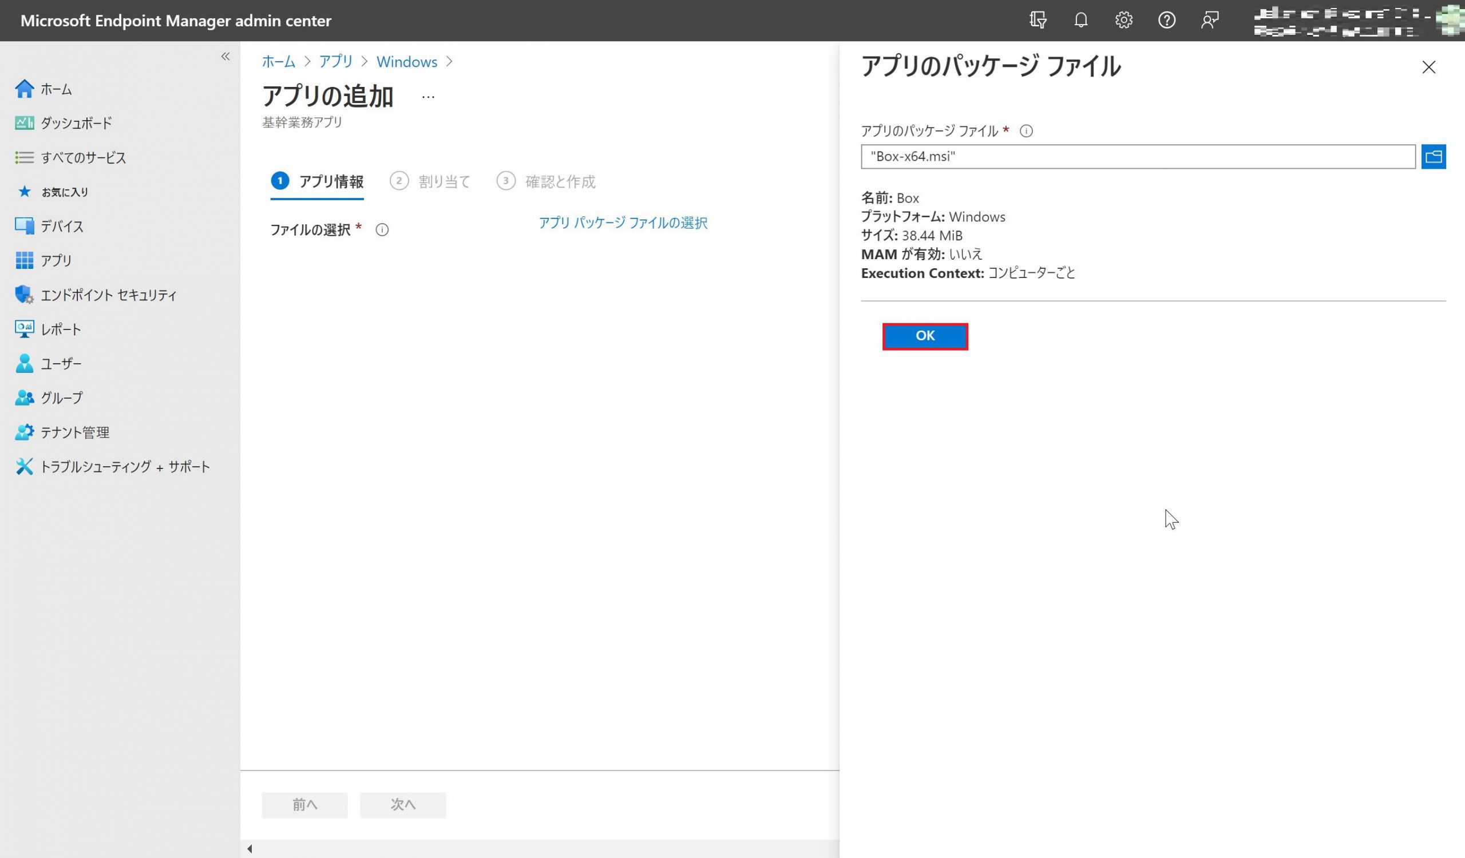Image resolution: width=1465 pixels, height=858 pixels.
Task: Browse for file with folder icon
Action: click(1433, 156)
